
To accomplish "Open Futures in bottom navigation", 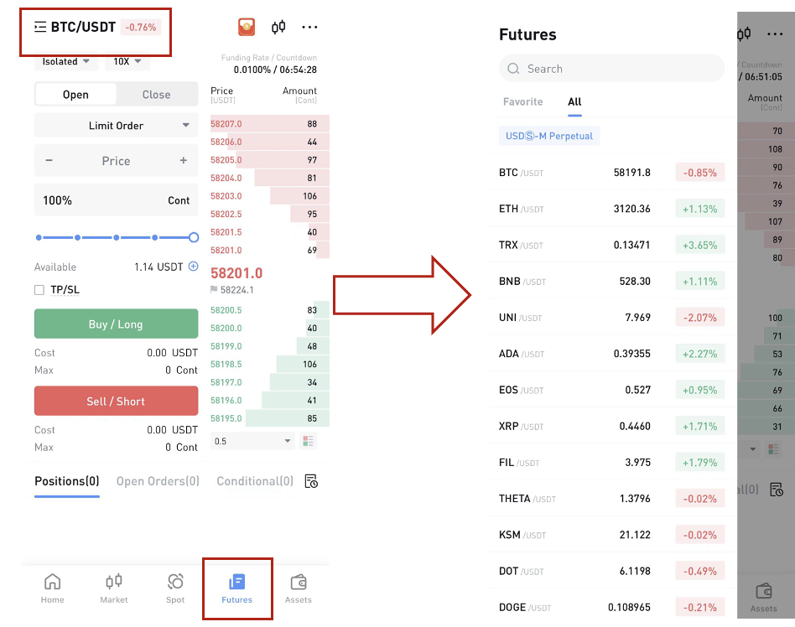I will pyautogui.click(x=236, y=588).
